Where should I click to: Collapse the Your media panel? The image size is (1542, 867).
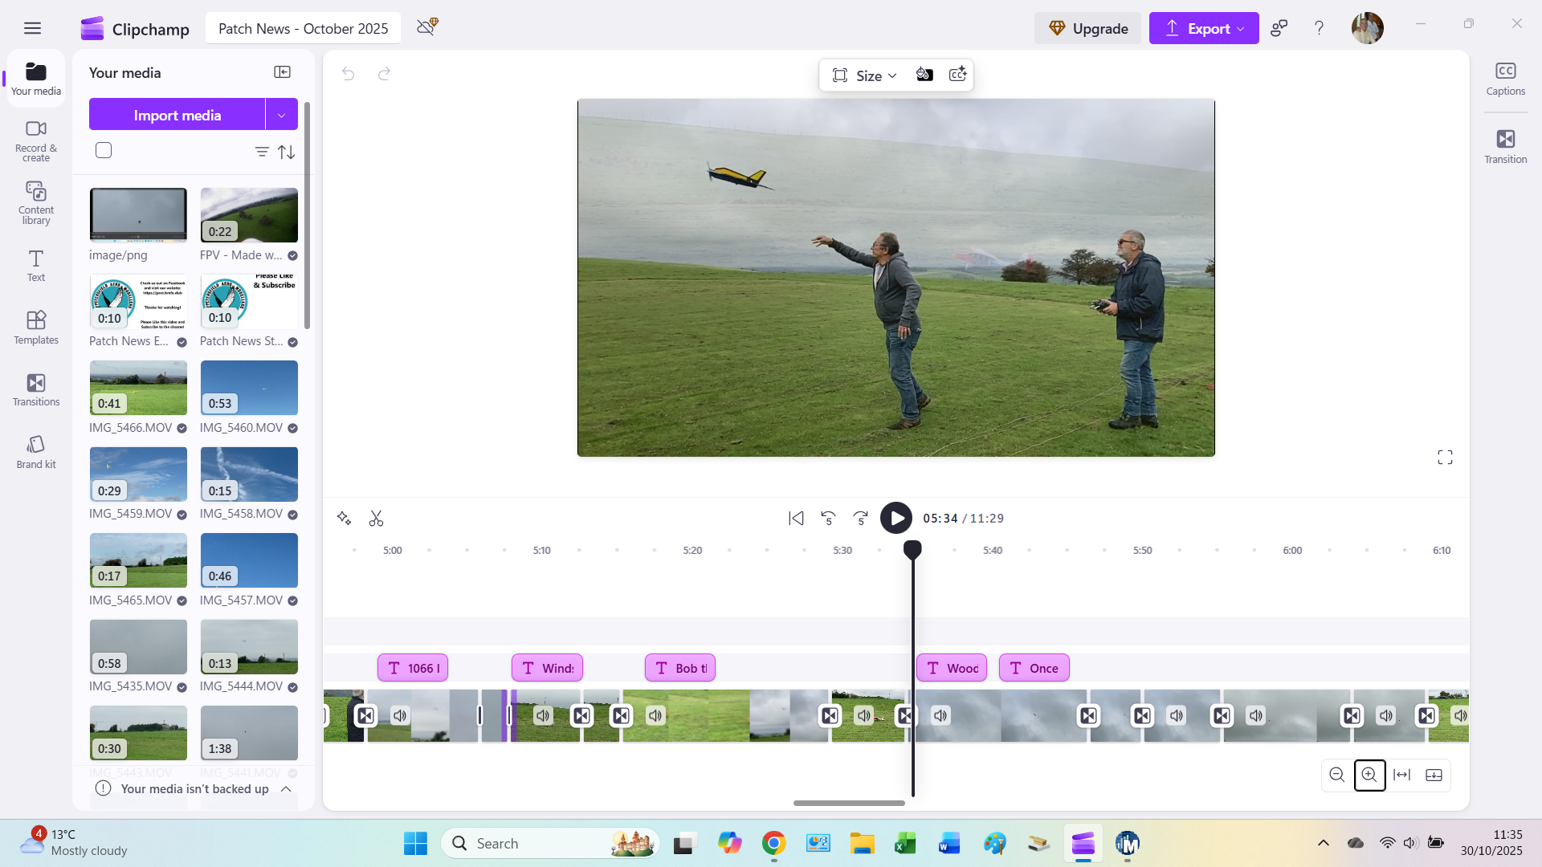click(x=282, y=72)
